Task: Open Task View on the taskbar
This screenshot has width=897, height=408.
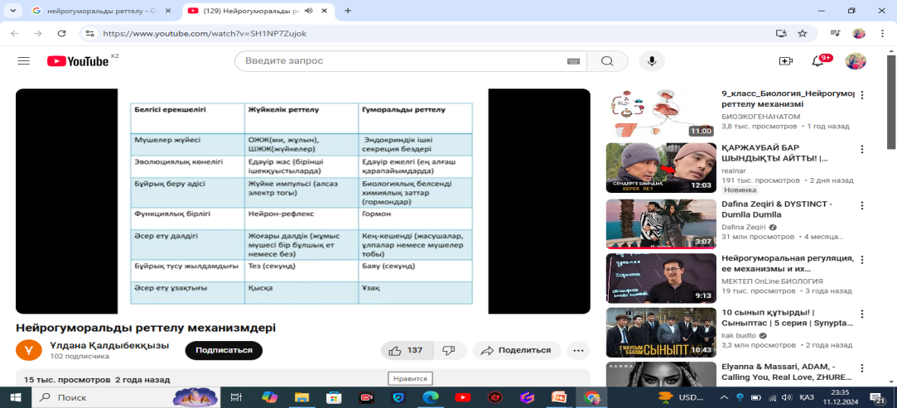Action: (236, 397)
